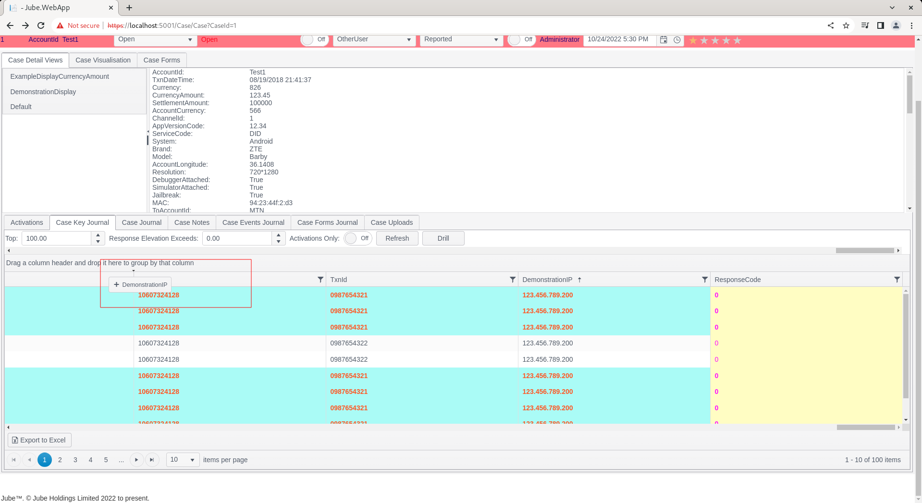The image size is (922, 503).
Task: Expand the Open case status dropdown
Action: tap(190, 40)
